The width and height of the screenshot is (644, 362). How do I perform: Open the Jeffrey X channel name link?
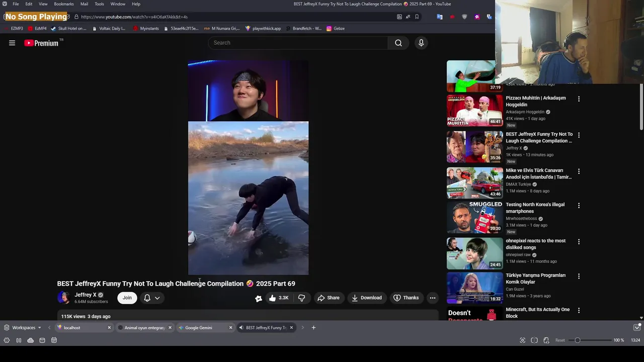pyautogui.click(x=86, y=295)
